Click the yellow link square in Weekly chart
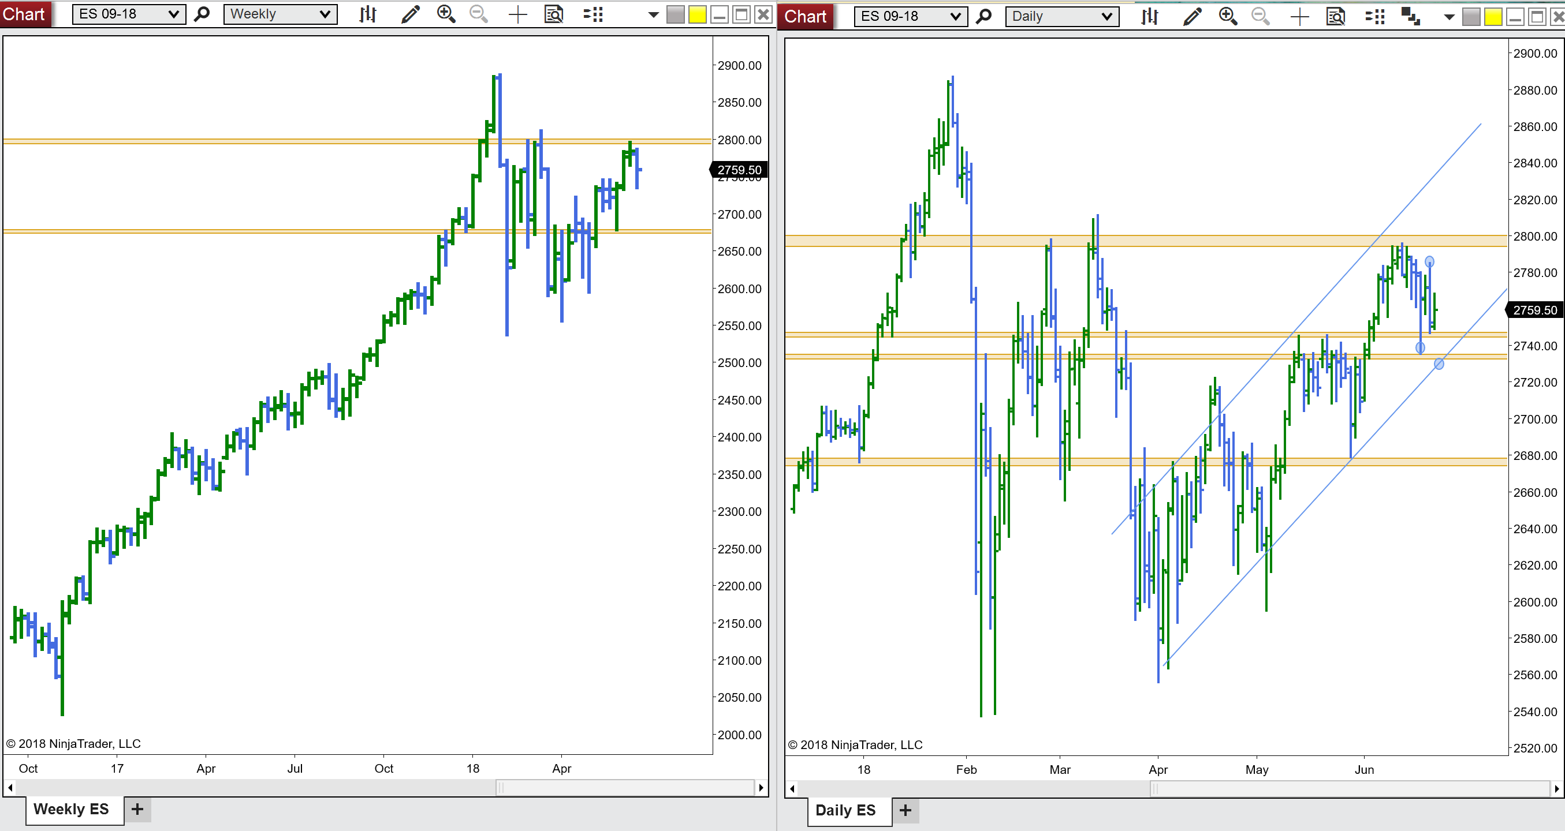This screenshot has height=831, width=1565. [x=698, y=14]
